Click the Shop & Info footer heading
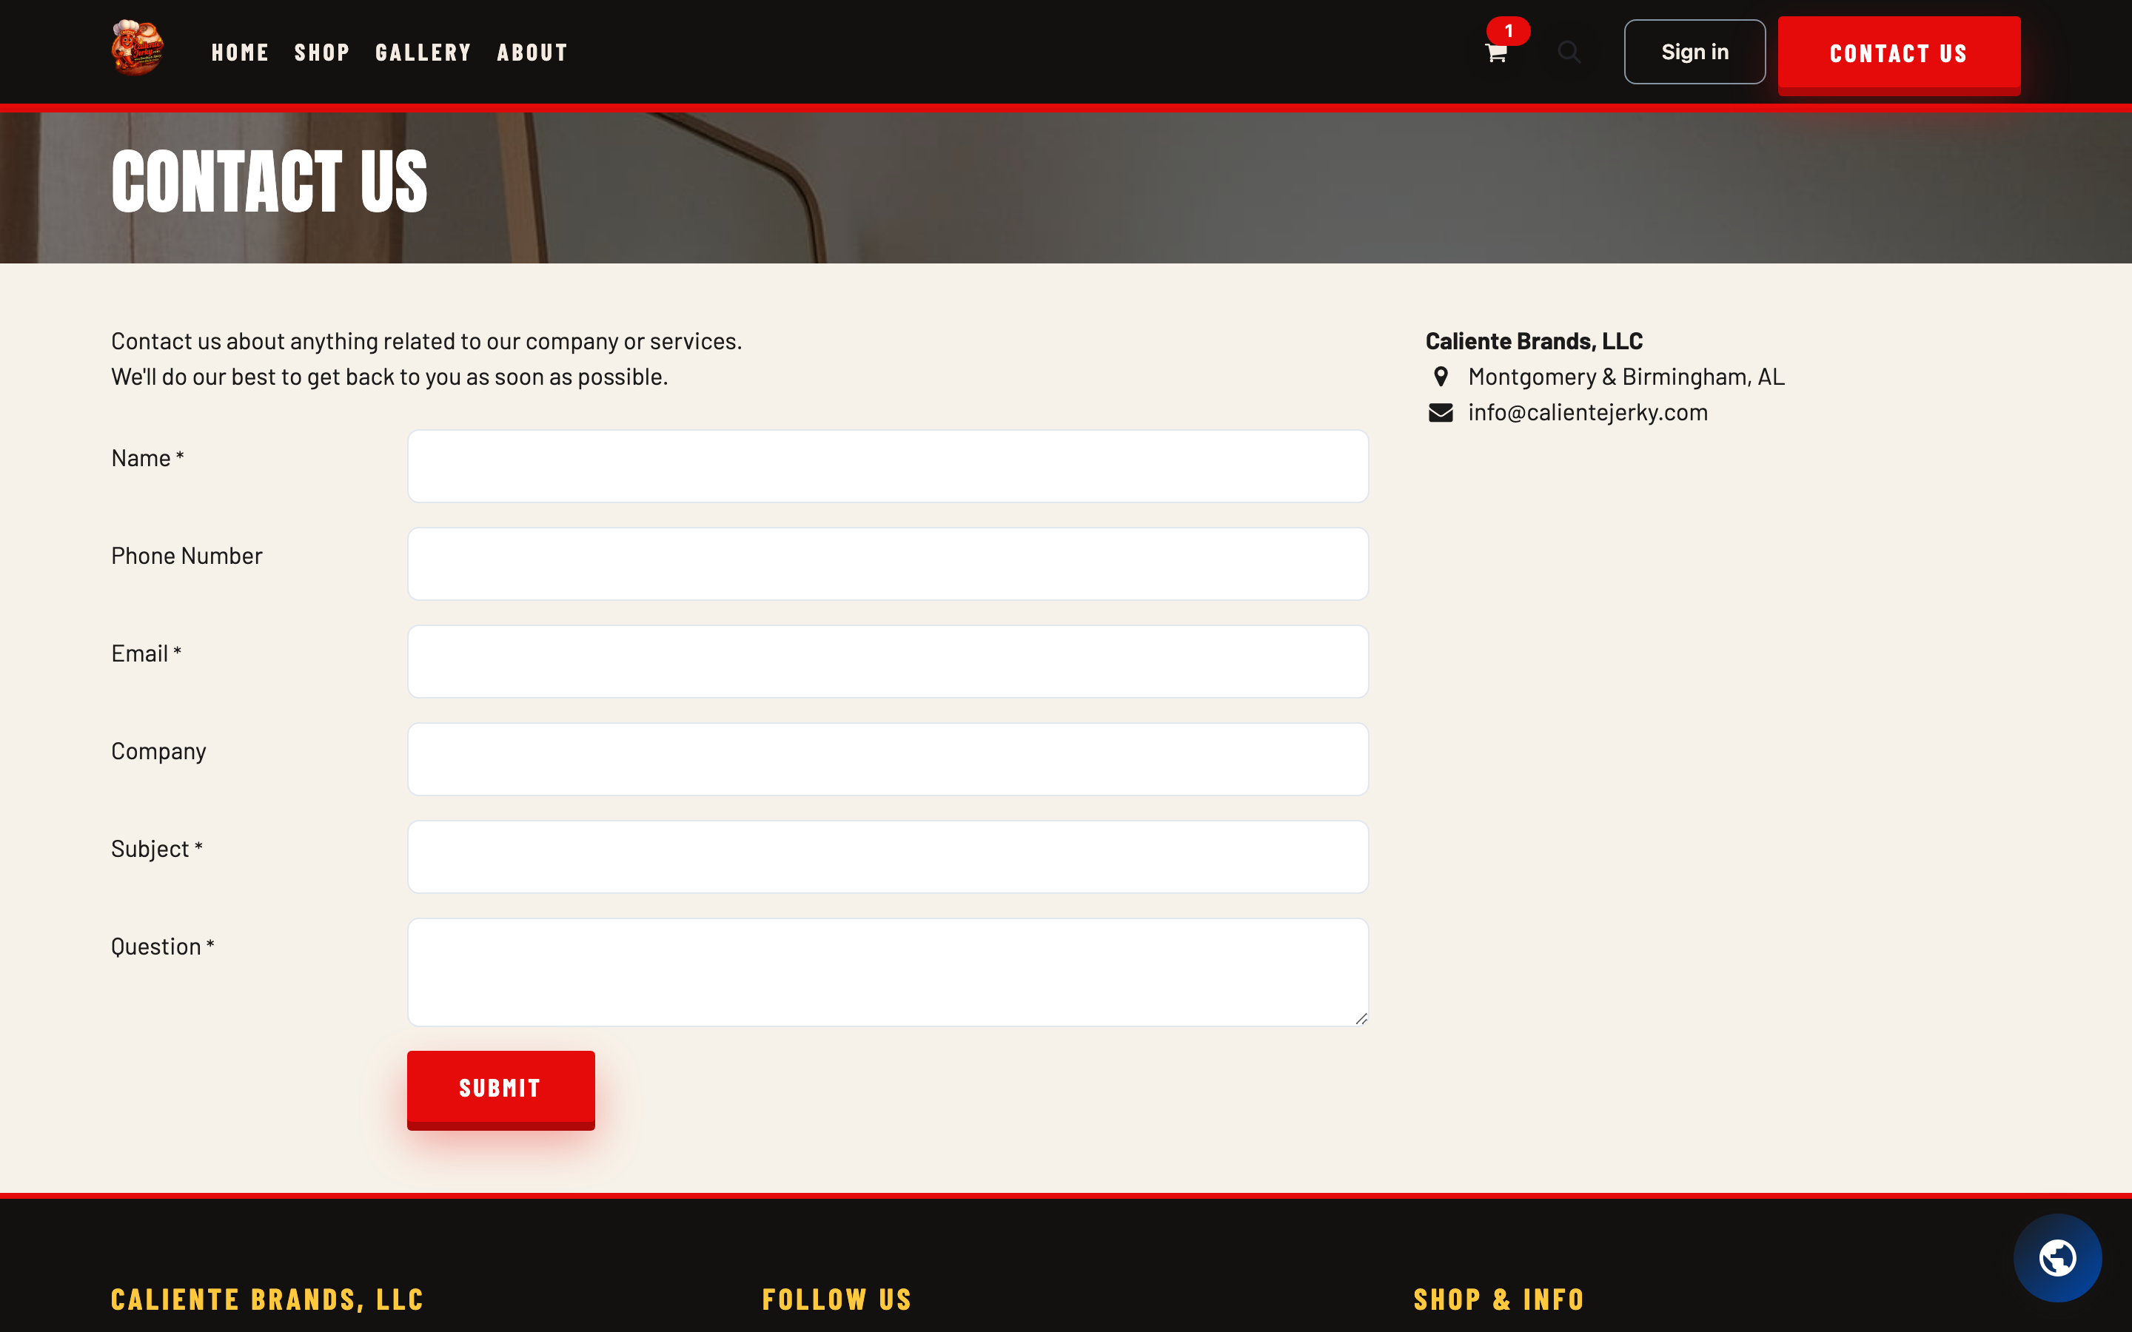This screenshot has height=1332, width=2132. tap(1498, 1299)
